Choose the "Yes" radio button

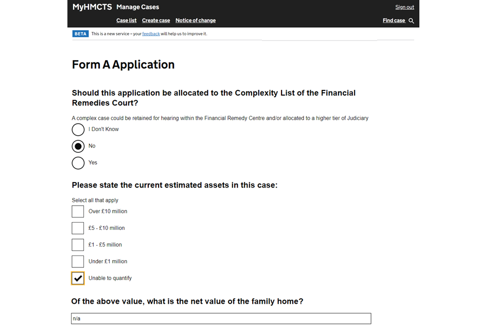point(78,162)
